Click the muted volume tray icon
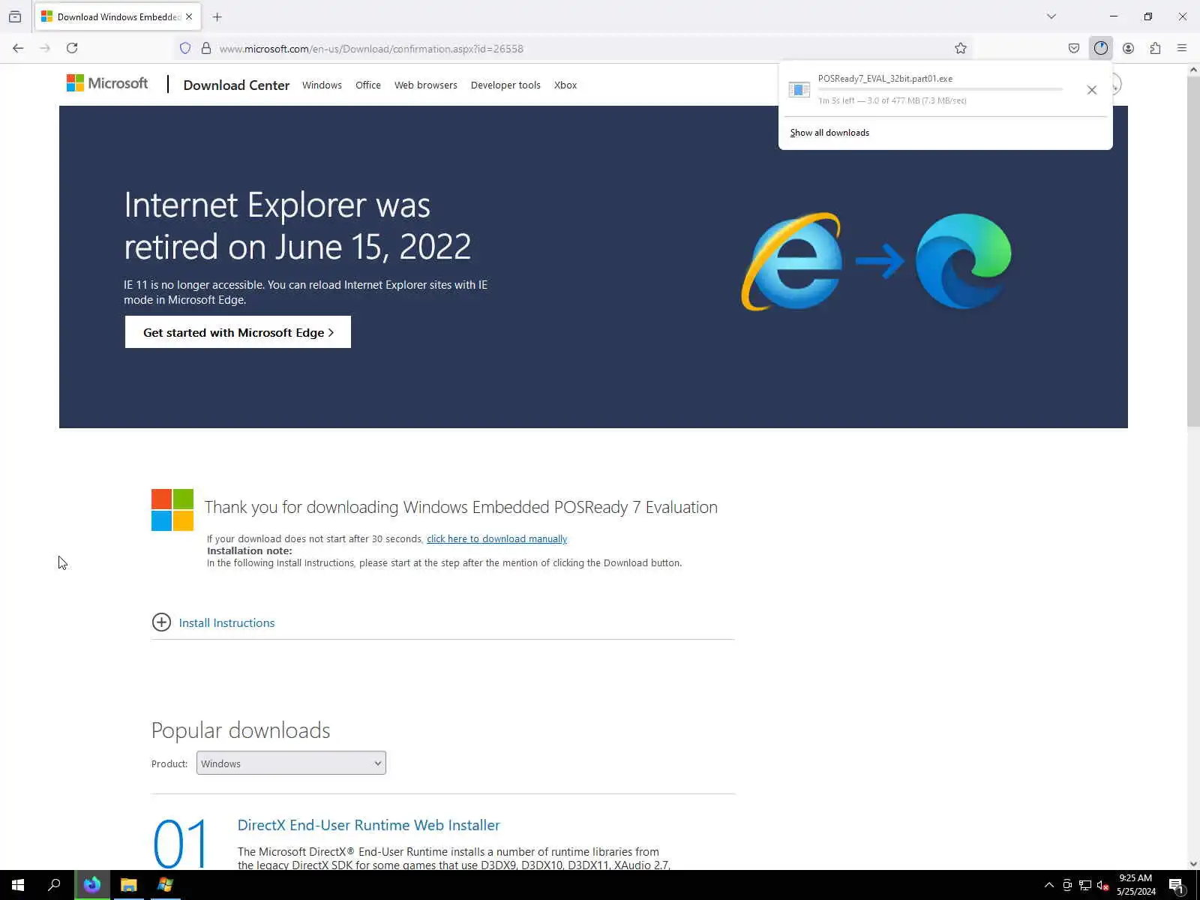 (1103, 885)
